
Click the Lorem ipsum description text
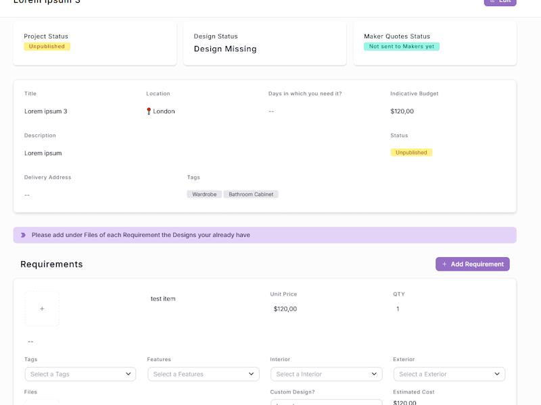43,153
